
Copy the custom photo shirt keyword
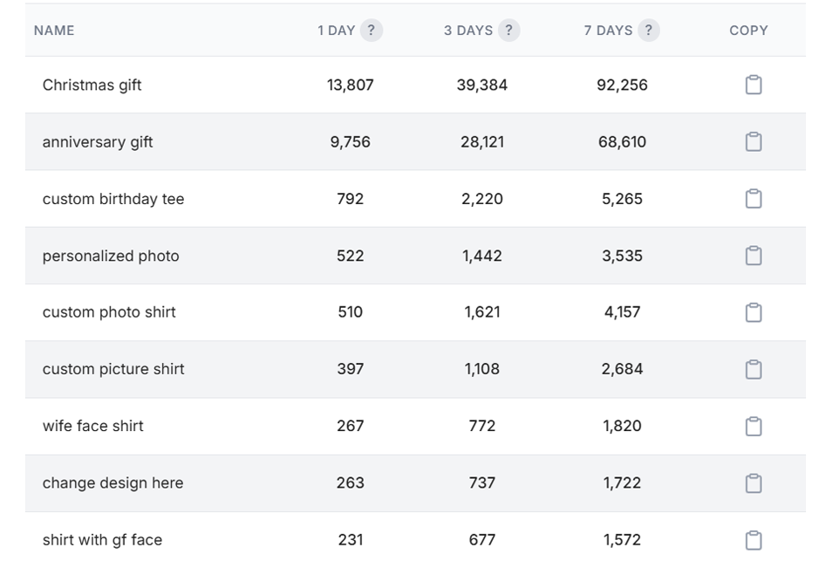[x=754, y=312]
